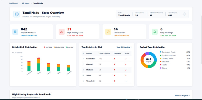Toggle High Risk legend item
The image size is (202, 100).
click(48, 47)
